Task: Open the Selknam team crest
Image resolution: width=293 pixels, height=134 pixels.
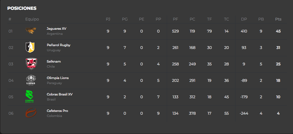Action: click(x=31, y=64)
